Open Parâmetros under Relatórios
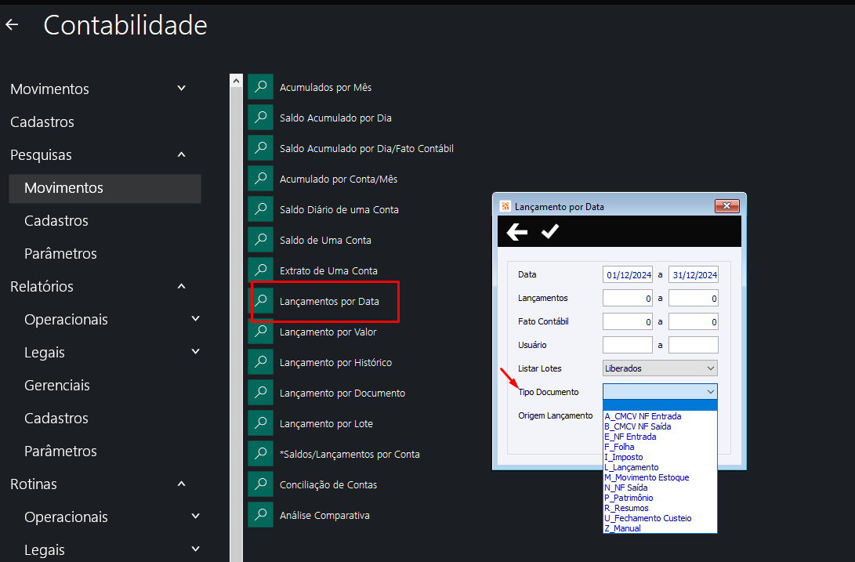The height and width of the screenshot is (562, 855). coord(60,451)
